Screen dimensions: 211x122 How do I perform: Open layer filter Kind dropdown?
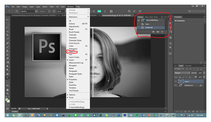pos(179,69)
